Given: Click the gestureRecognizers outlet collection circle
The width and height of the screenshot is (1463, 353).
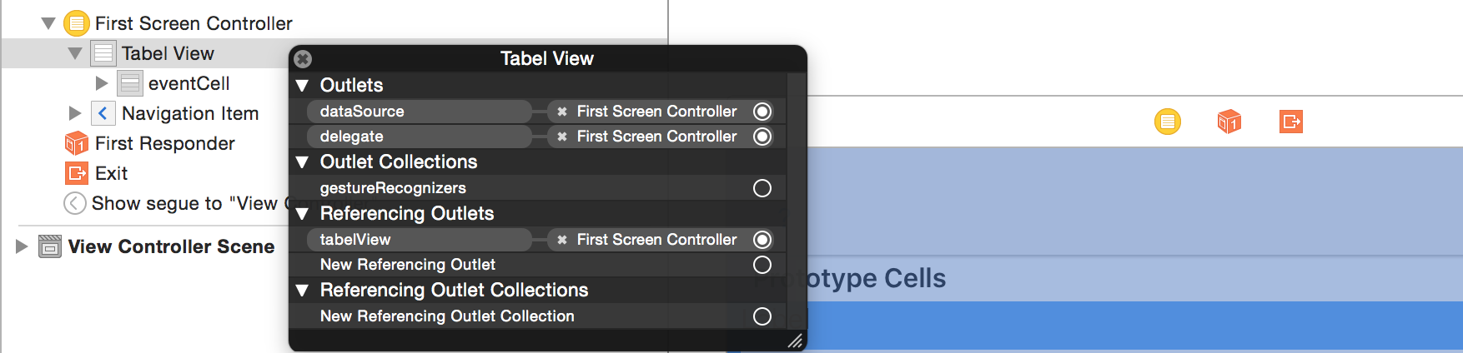Looking at the screenshot, I should tap(762, 188).
